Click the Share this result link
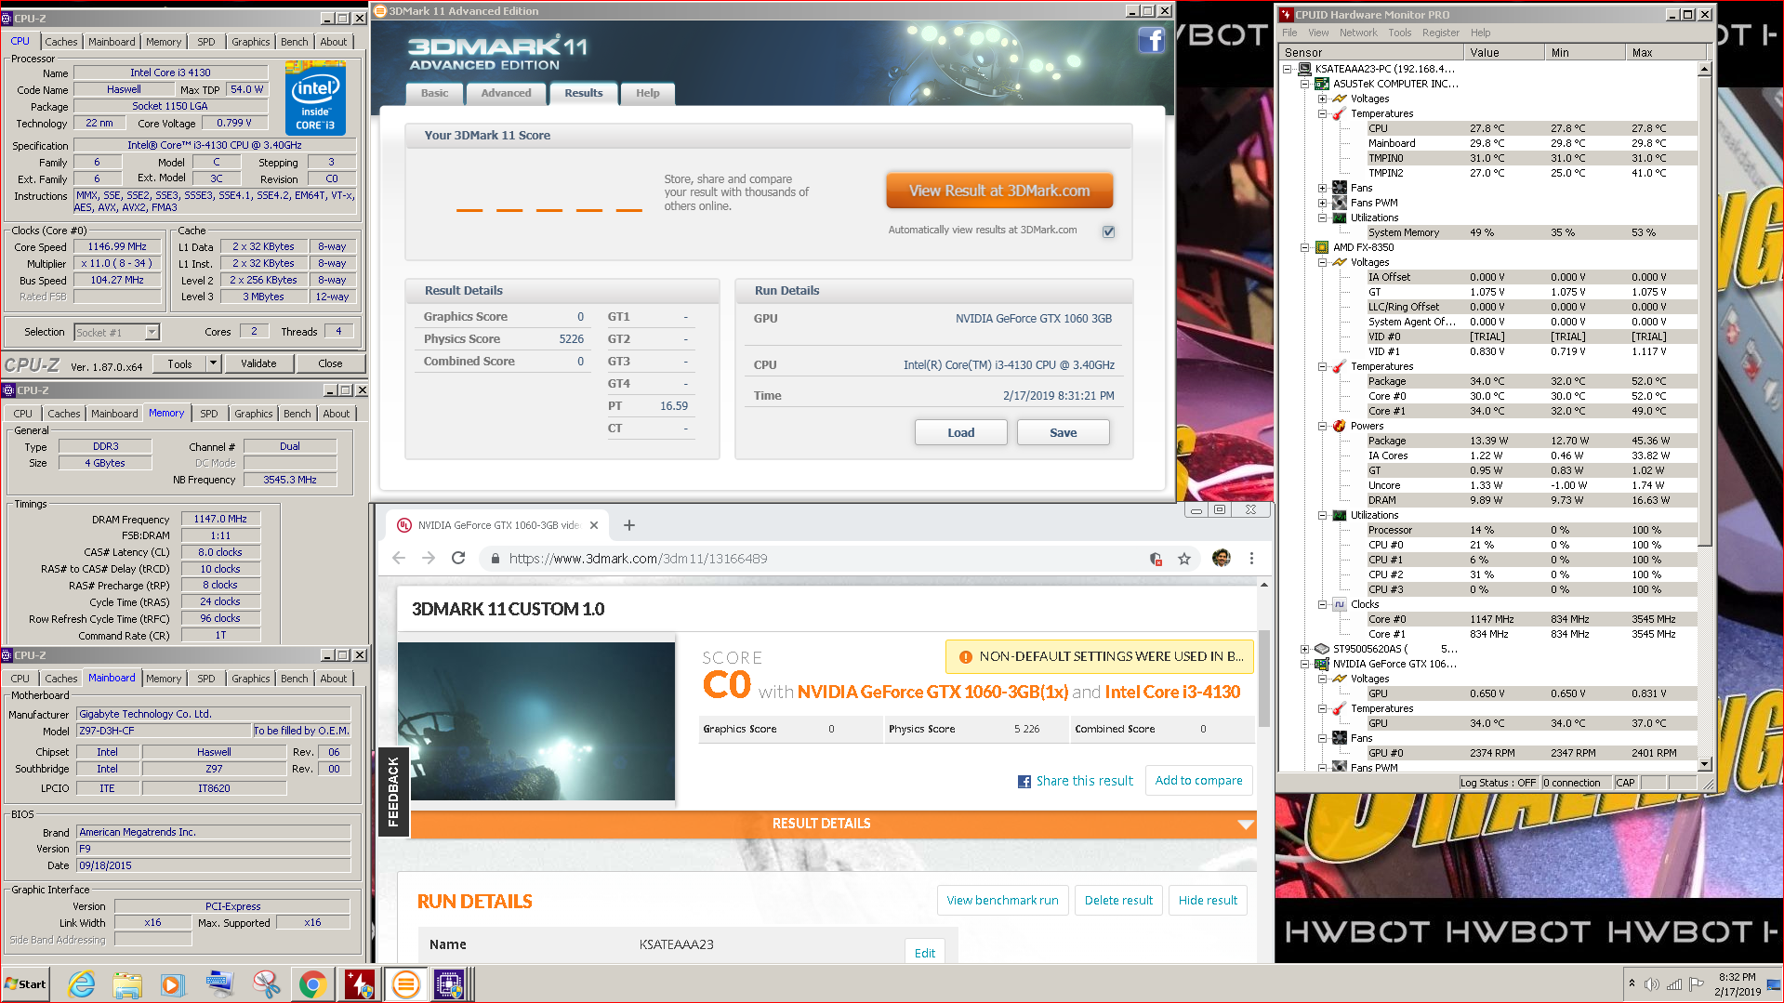Viewport: 1784px width, 1003px height. (x=1076, y=781)
